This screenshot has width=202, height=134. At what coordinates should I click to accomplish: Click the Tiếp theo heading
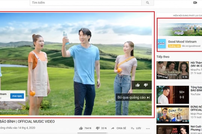(163, 57)
